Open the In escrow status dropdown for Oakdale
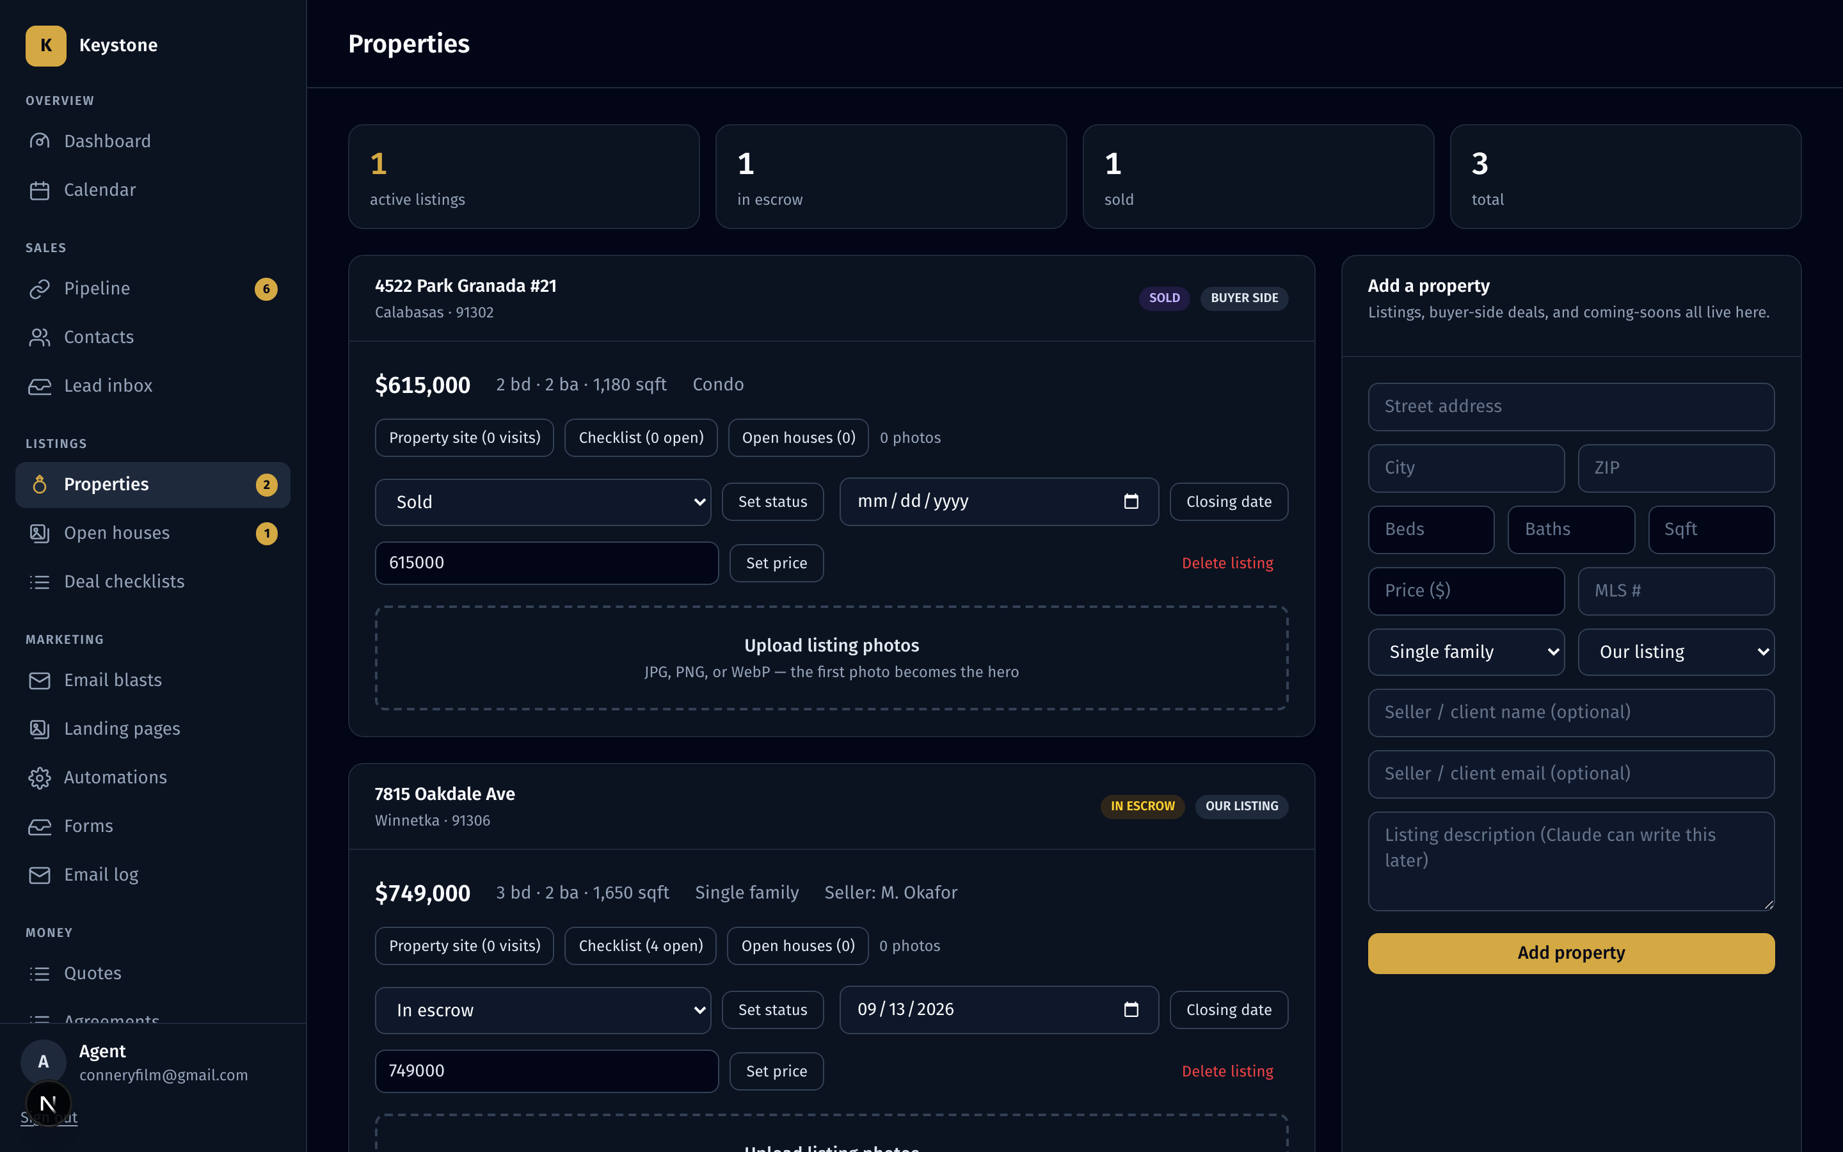This screenshot has width=1843, height=1152. (543, 1011)
